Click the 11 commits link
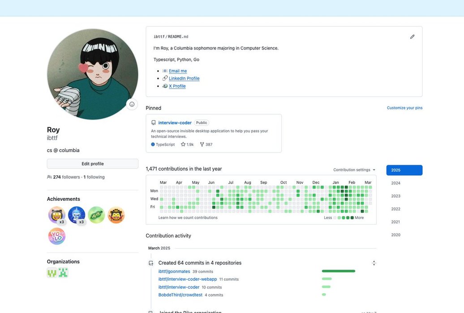 click(x=229, y=279)
